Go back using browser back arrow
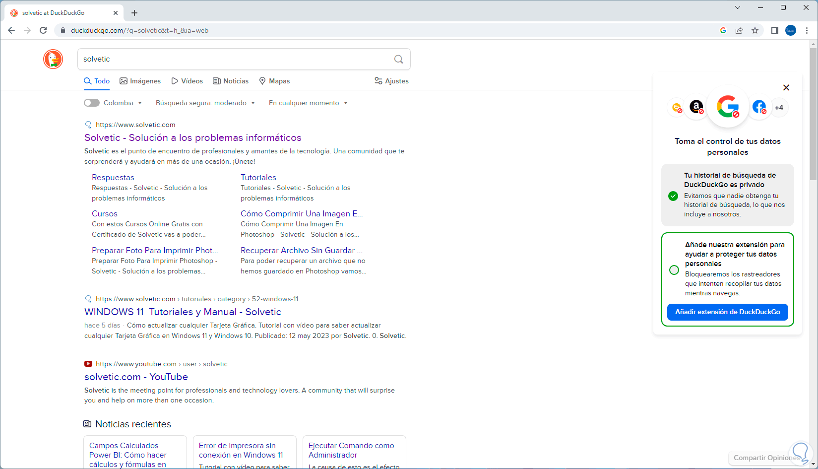The height and width of the screenshot is (469, 818). coord(11,30)
